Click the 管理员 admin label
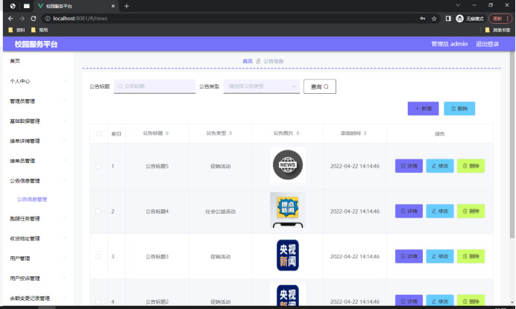This screenshot has width=516, height=309. click(449, 44)
